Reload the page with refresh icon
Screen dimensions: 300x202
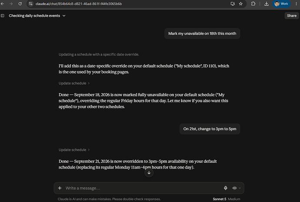pyautogui.click(x=20, y=3)
